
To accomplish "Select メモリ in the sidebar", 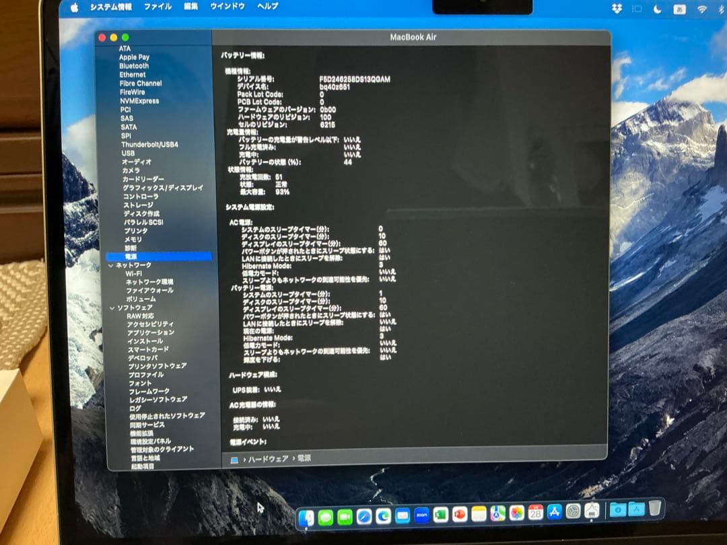I will coord(133,240).
